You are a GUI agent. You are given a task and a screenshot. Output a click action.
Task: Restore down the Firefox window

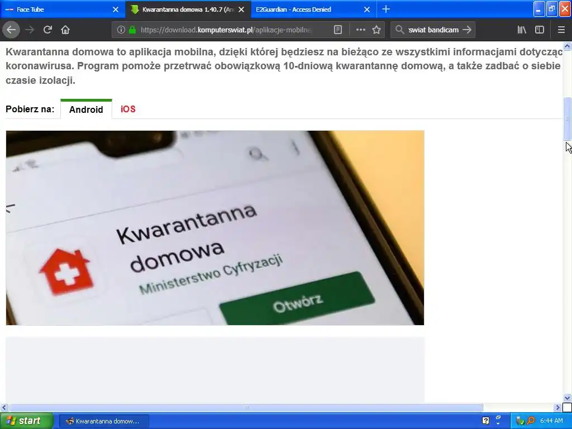552,9
